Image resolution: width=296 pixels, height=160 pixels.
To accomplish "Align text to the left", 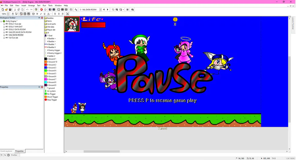I will (x=55, y=14).
